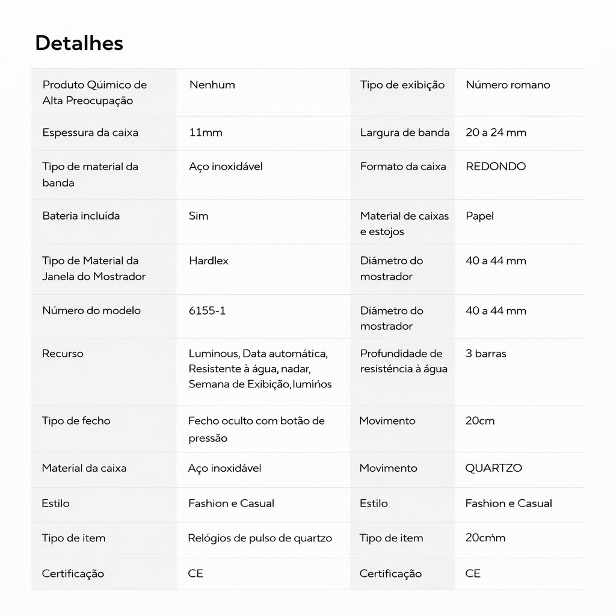Screen dimensions: 616x616
Task: Select the Recurso row label
Action: tap(63, 353)
